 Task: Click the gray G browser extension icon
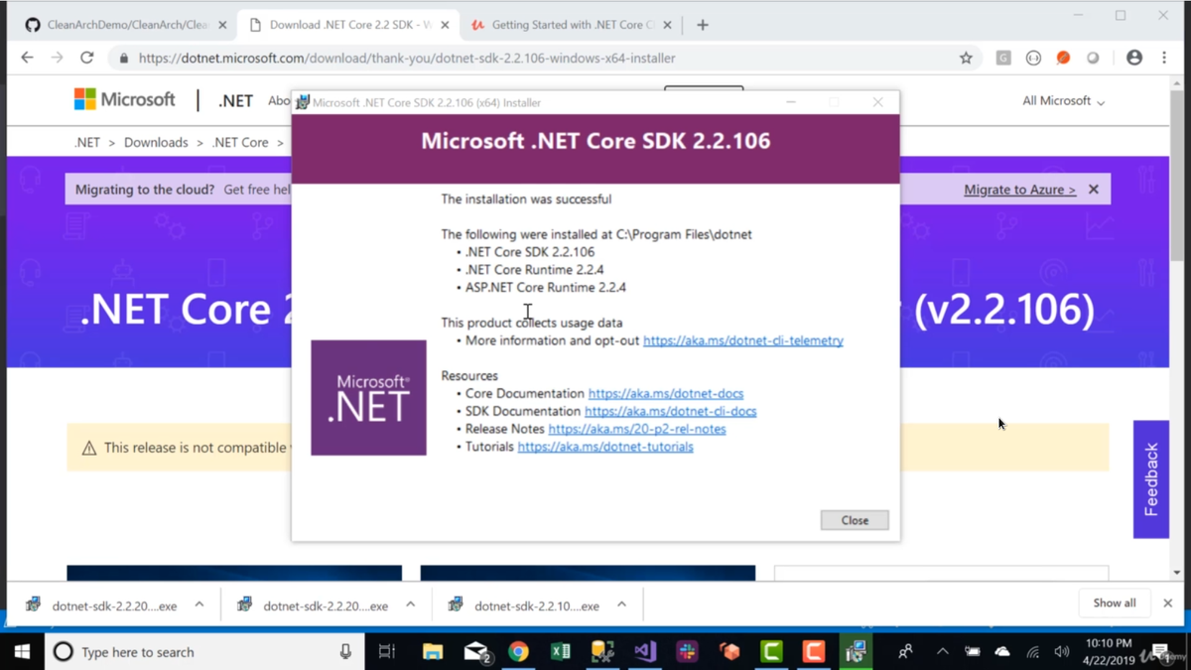(x=1003, y=58)
